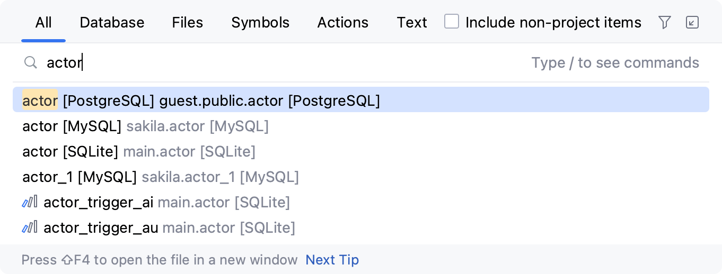Viewport: 722px width, 274px height.
Task: Click the open in tool window icon
Action: (692, 22)
